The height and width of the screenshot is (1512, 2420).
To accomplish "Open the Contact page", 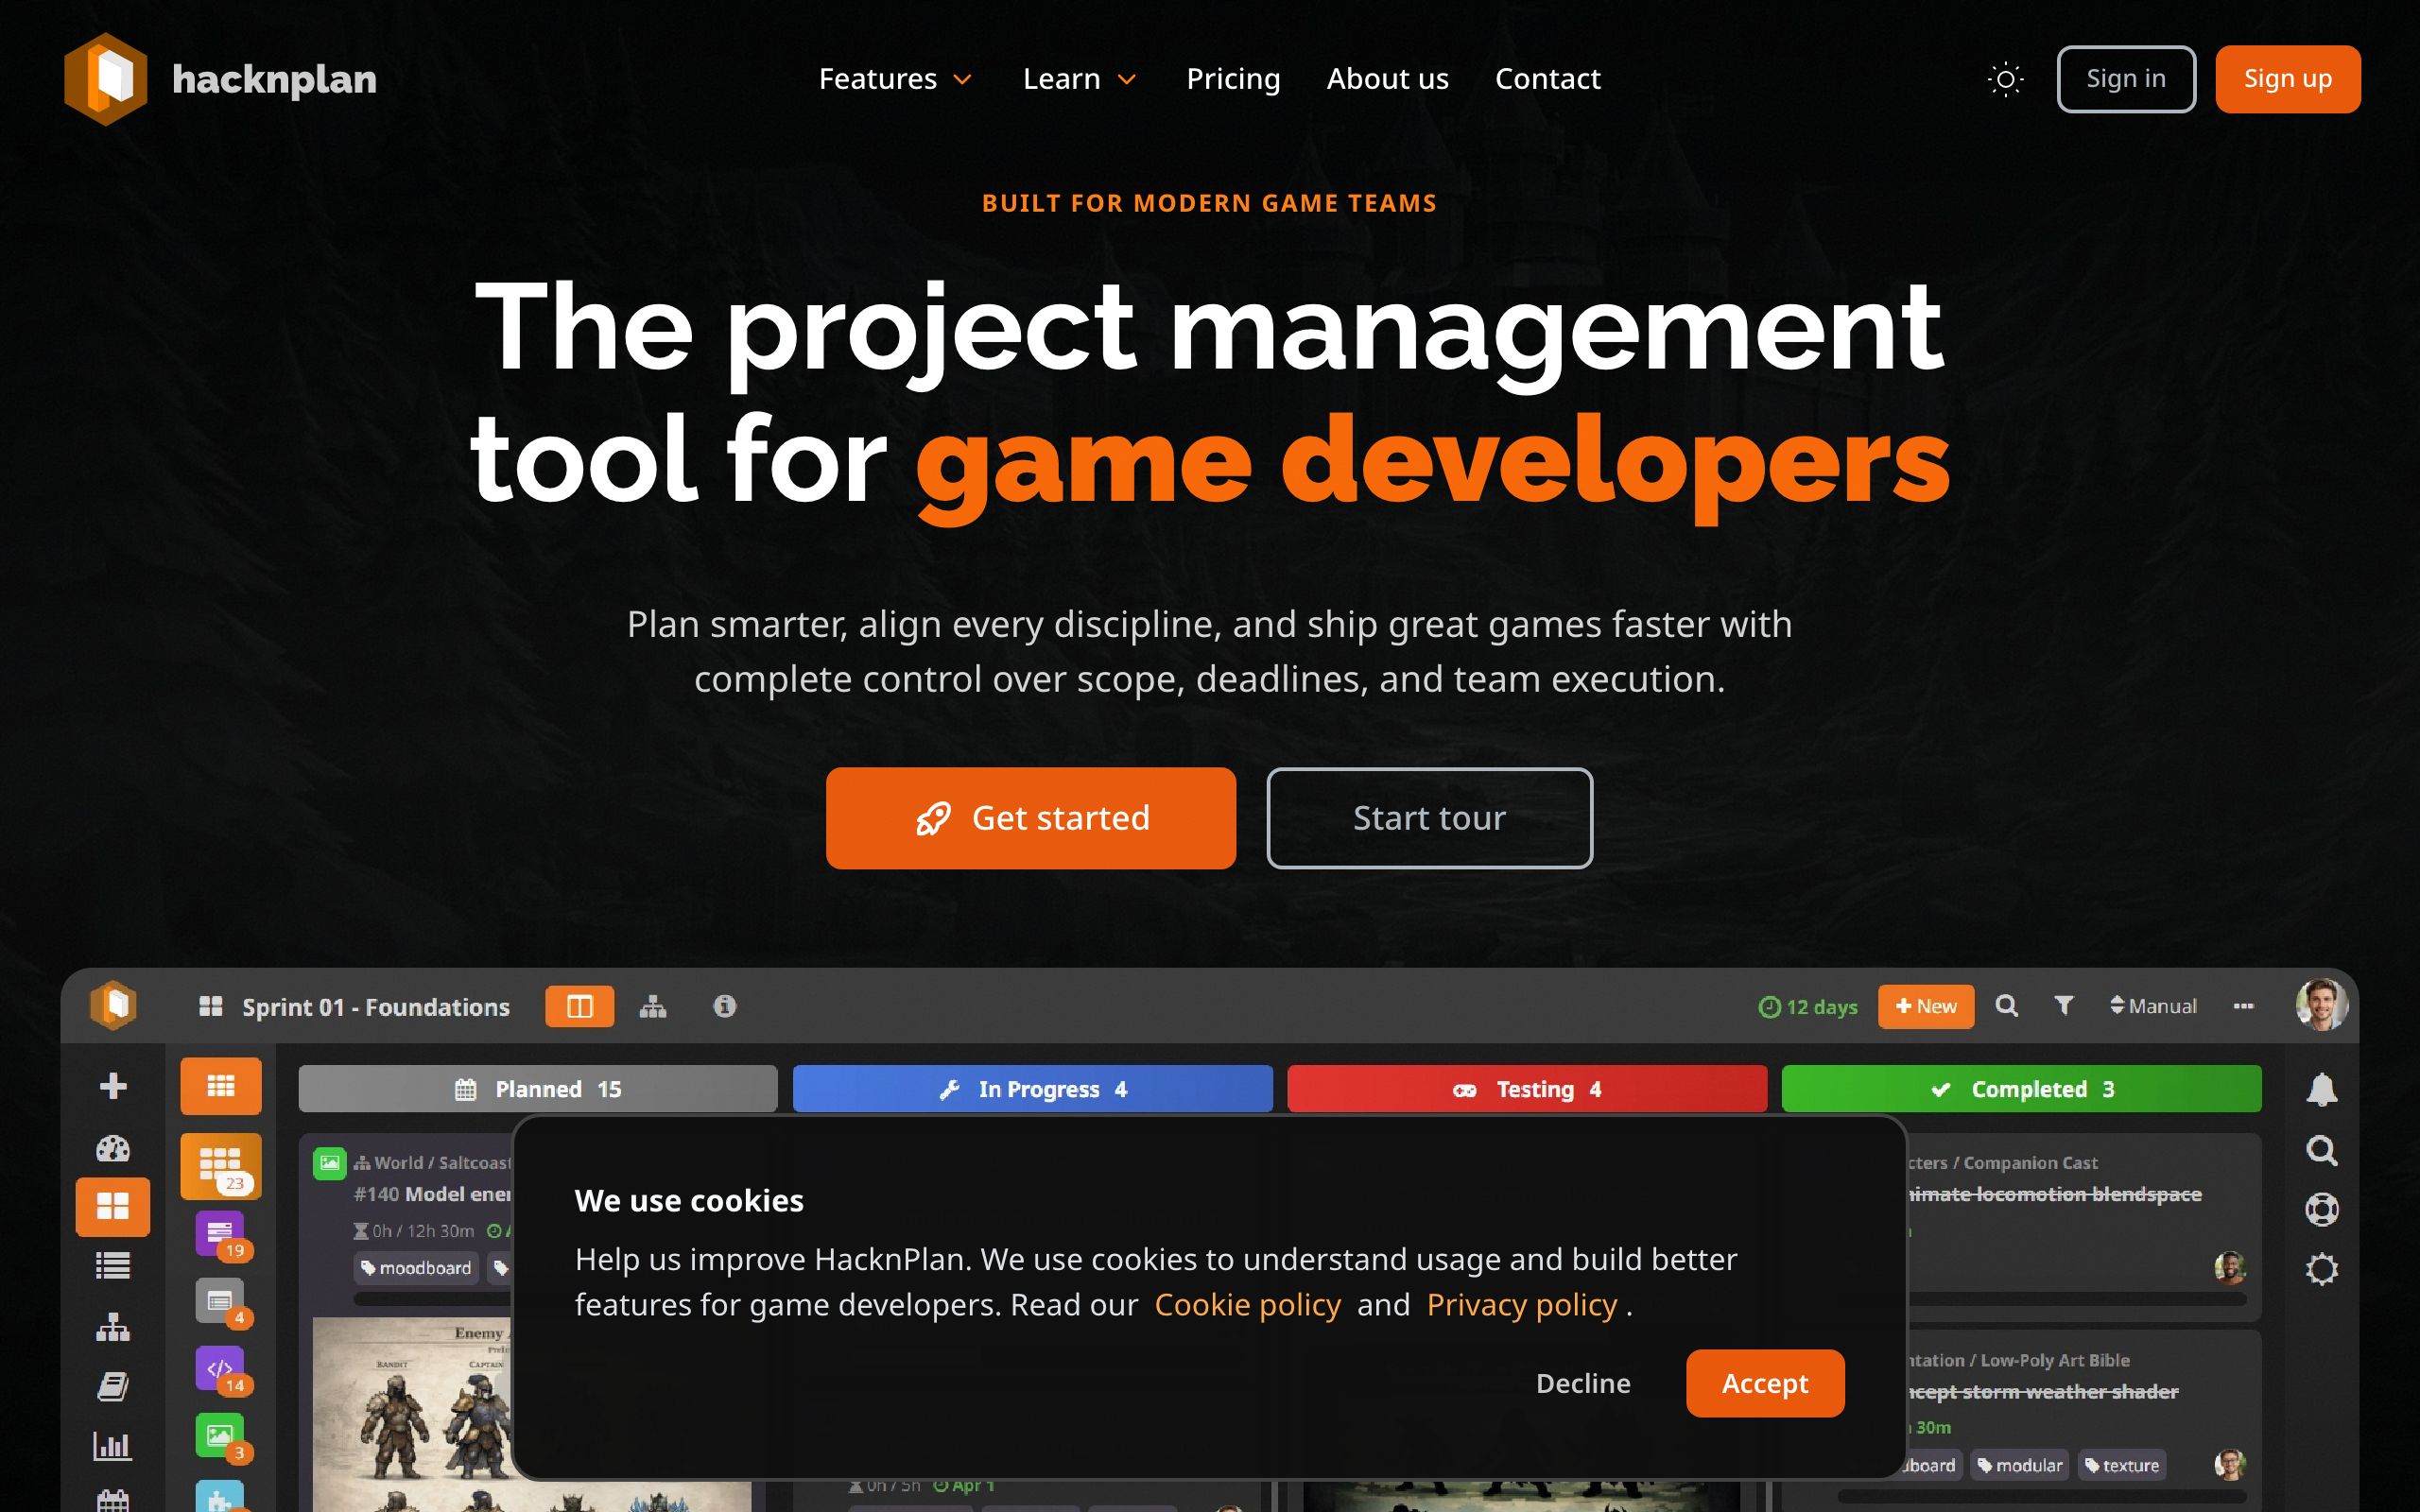I will (1547, 79).
